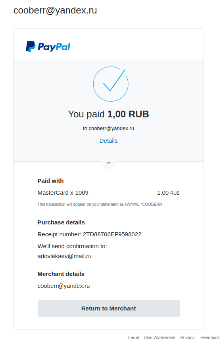Image resolution: width=223 pixels, height=339 pixels.
Task: Click the receipt number 2TD88706EF9598022
Action: click(112, 234)
